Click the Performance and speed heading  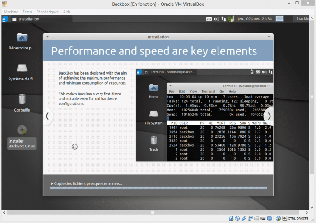[154, 51]
